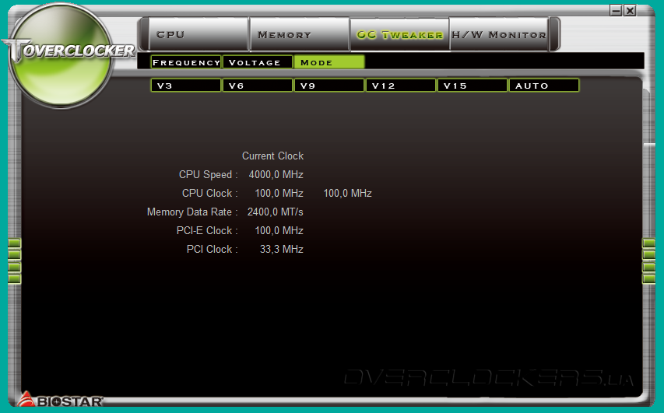
Task: Click the PCI-E Clock 100,0 MHz value
Action: (x=279, y=230)
